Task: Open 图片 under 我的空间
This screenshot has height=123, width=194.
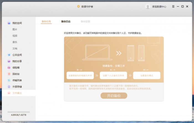Action: 15,30
